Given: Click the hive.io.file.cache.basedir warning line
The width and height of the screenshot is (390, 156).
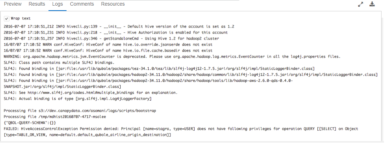Looking at the screenshot, I should click(x=108, y=50).
